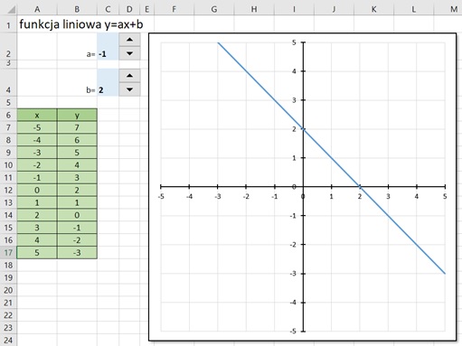
Task: Select row 17 header
Action: (8, 252)
